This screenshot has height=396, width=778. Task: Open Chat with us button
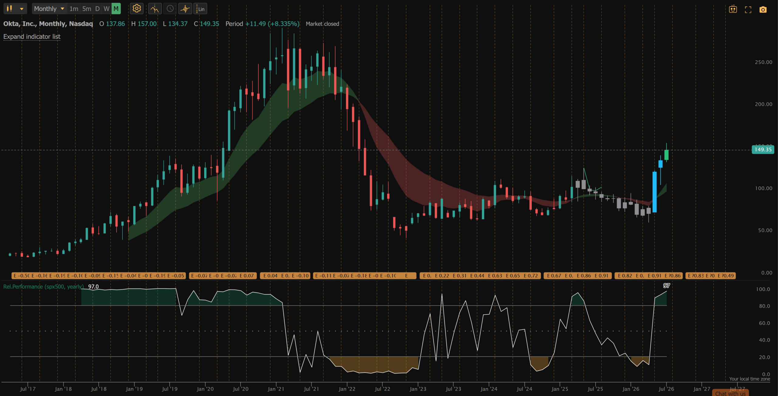pyautogui.click(x=730, y=393)
